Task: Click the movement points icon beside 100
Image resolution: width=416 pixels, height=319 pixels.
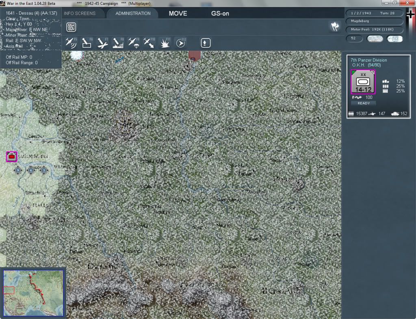Action: pyautogui.click(x=357, y=97)
